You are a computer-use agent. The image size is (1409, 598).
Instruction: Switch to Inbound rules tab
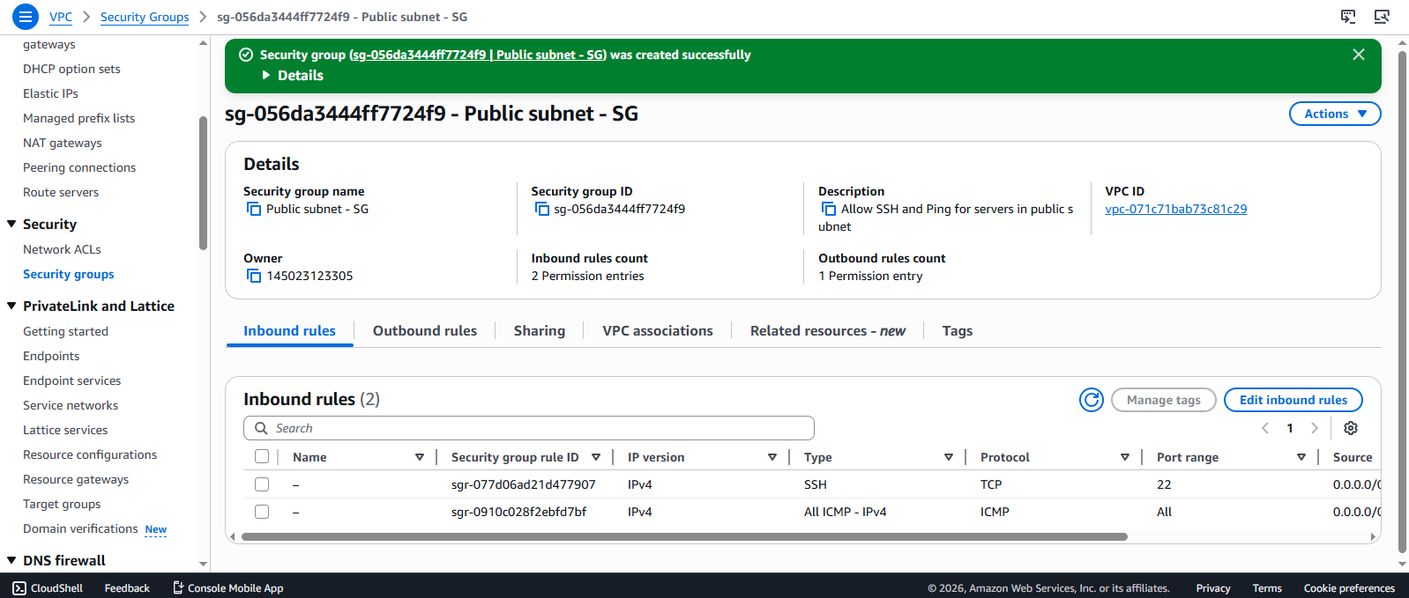click(x=289, y=331)
